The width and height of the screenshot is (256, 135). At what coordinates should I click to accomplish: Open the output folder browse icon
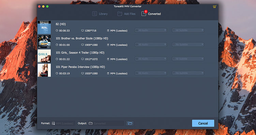click(130, 123)
